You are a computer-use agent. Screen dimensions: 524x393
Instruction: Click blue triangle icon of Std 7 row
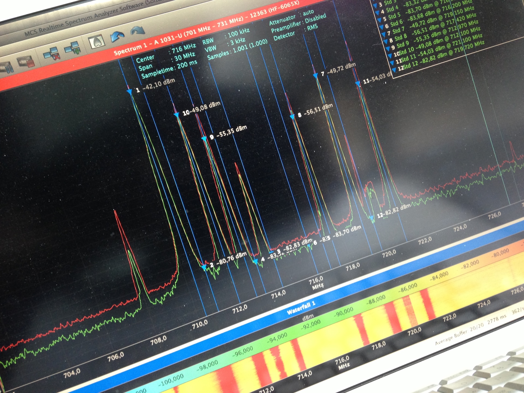tap(384, 35)
